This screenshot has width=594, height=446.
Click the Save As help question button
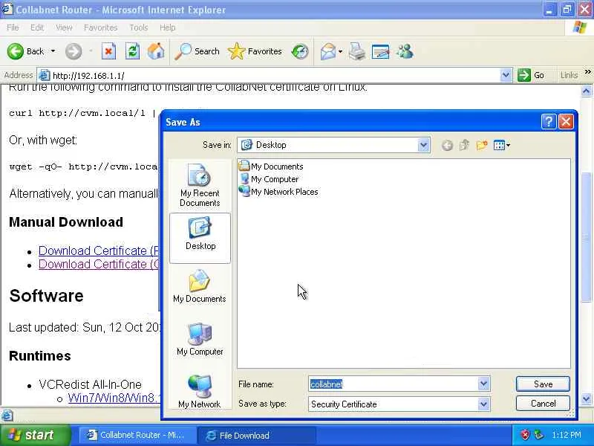click(549, 122)
